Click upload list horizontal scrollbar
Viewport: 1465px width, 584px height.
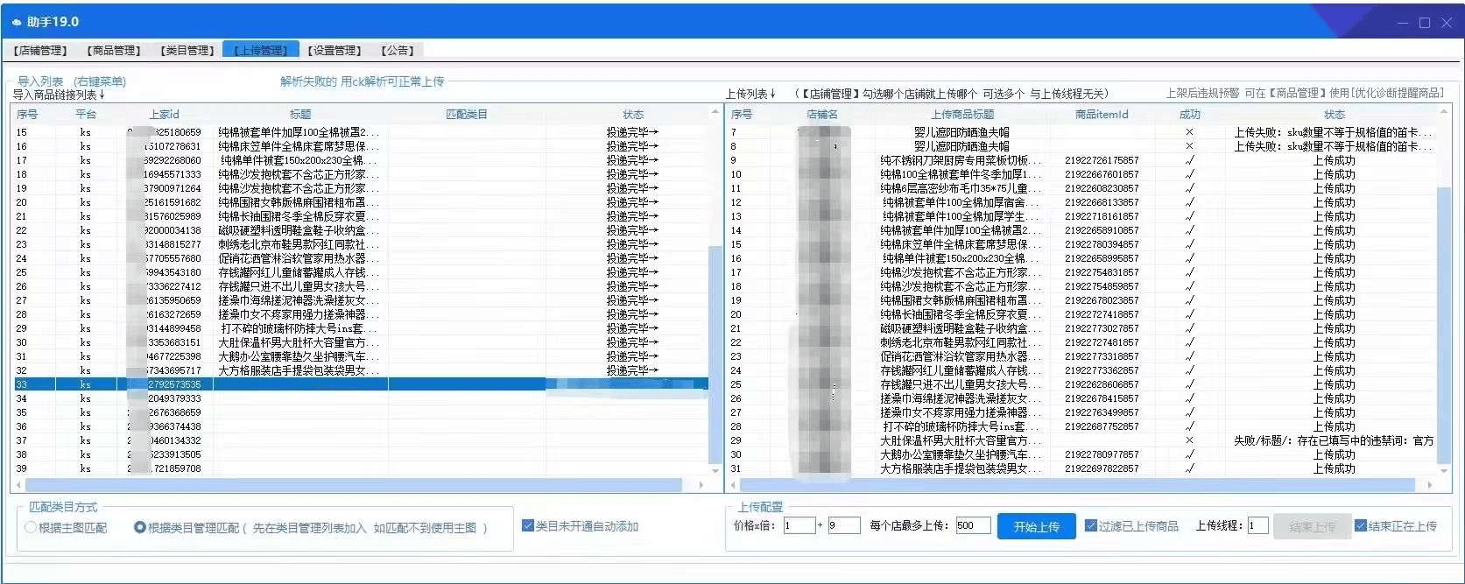pos(1077,484)
